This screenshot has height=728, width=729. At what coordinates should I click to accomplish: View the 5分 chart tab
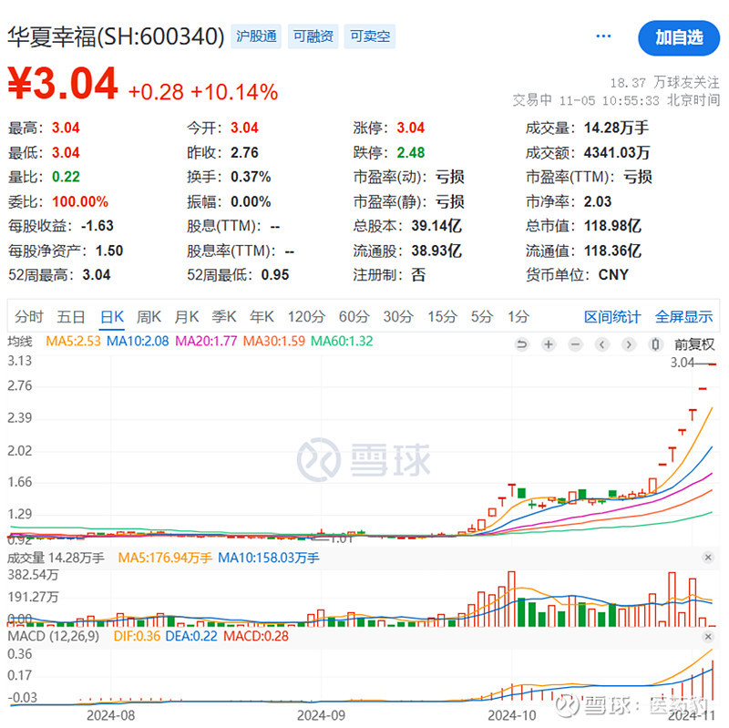(x=482, y=316)
